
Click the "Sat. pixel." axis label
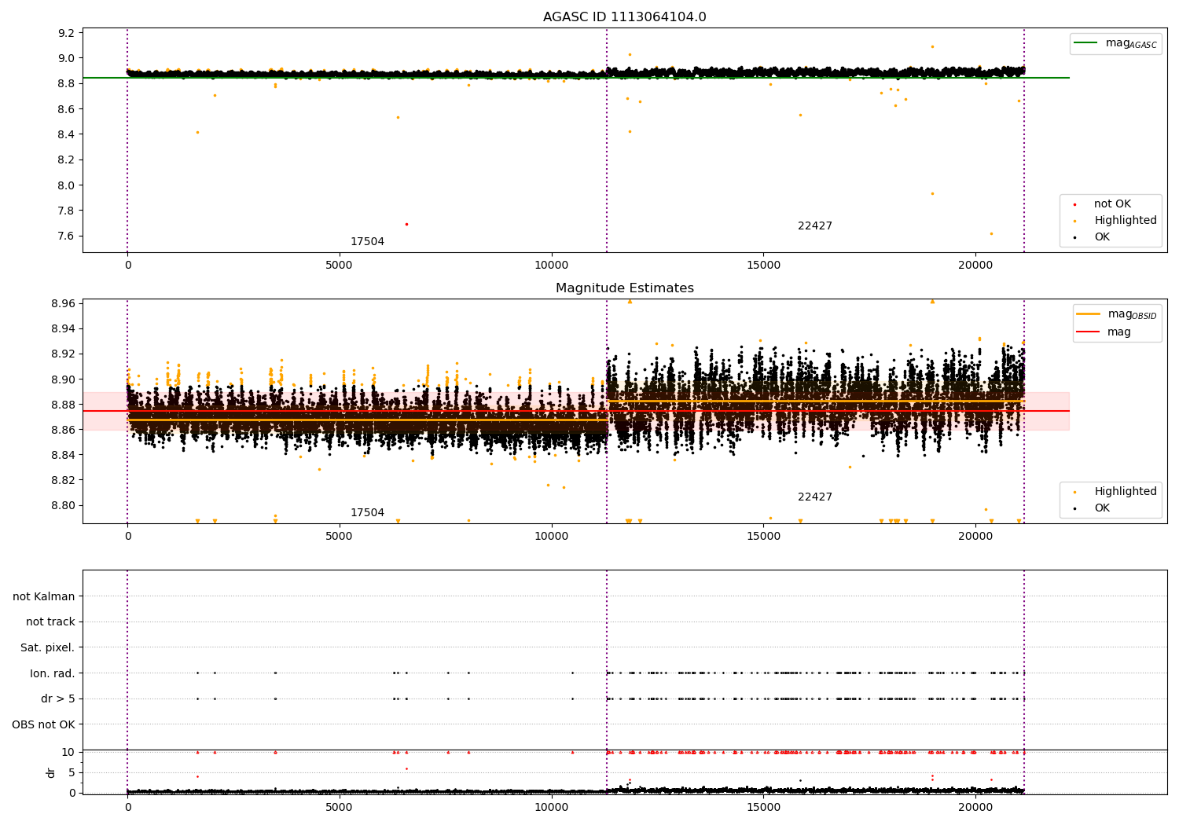click(x=48, y=648)
